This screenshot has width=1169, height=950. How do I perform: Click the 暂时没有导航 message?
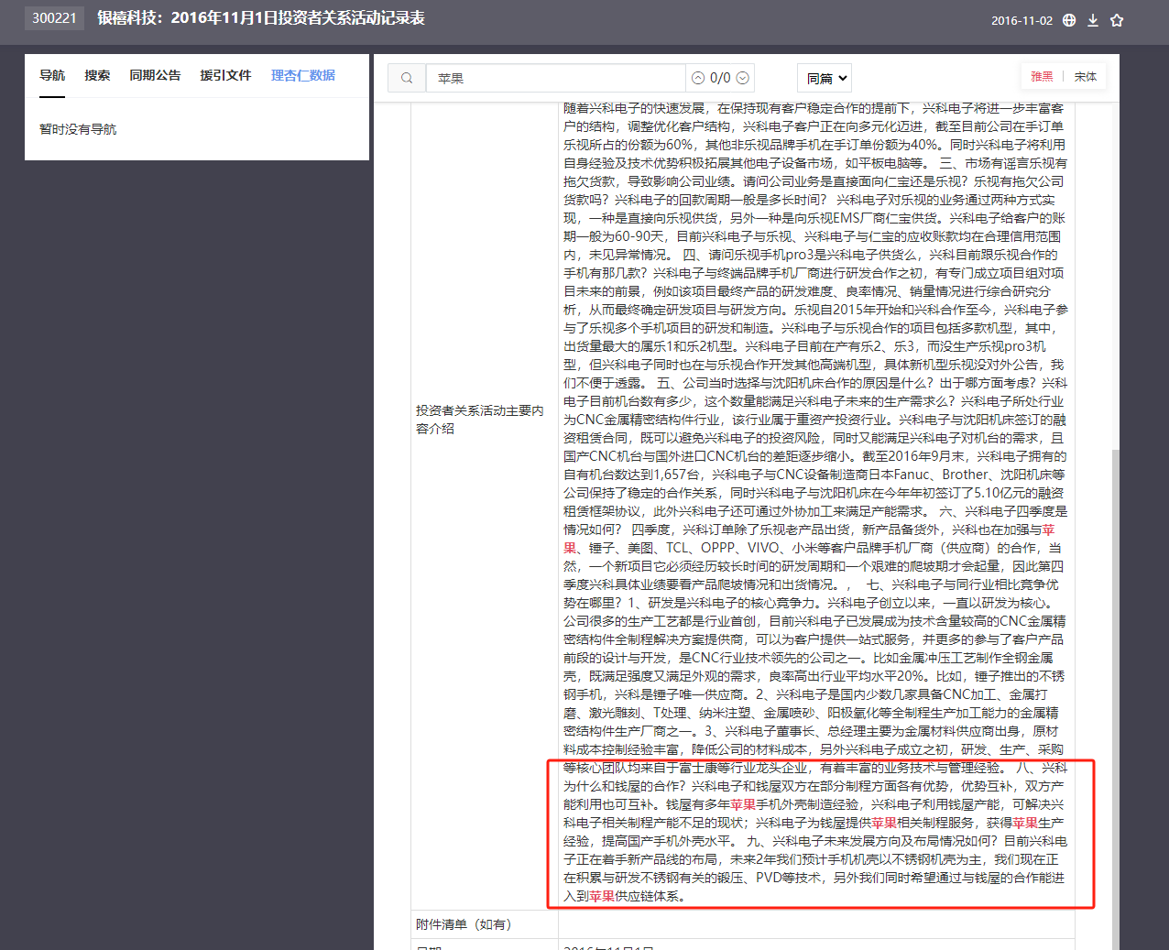point(78,129)
